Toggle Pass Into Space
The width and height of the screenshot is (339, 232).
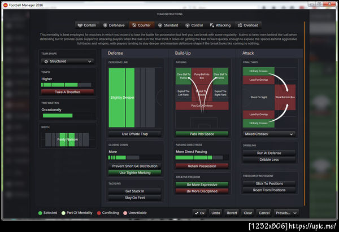202,134
